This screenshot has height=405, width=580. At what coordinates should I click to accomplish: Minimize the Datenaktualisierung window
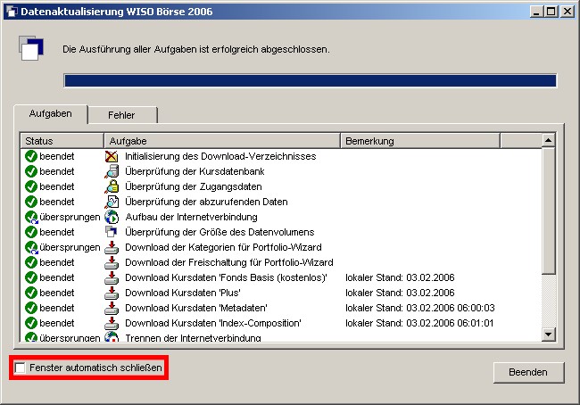[x=536, y=12]
